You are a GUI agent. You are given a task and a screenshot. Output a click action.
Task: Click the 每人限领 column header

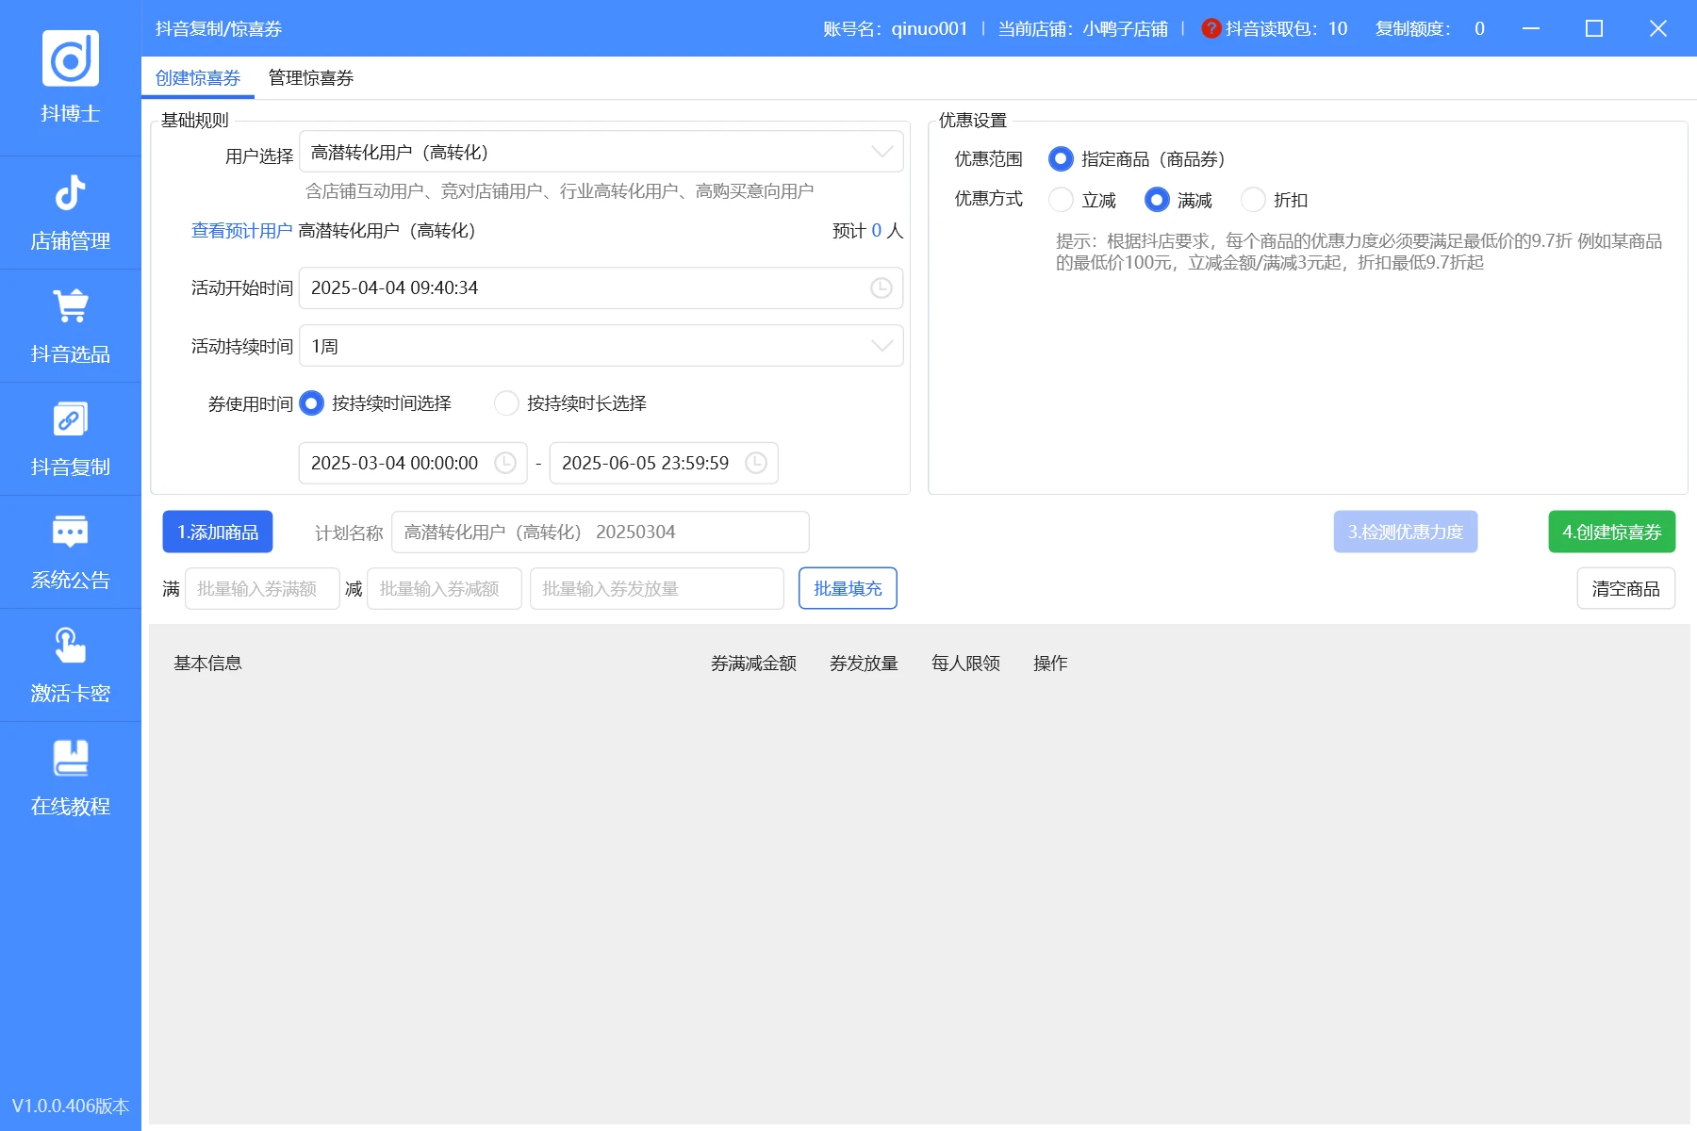pyautogui.click(x=965, y=664)
